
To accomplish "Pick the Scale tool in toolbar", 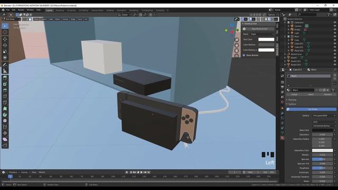I will 5,52.
